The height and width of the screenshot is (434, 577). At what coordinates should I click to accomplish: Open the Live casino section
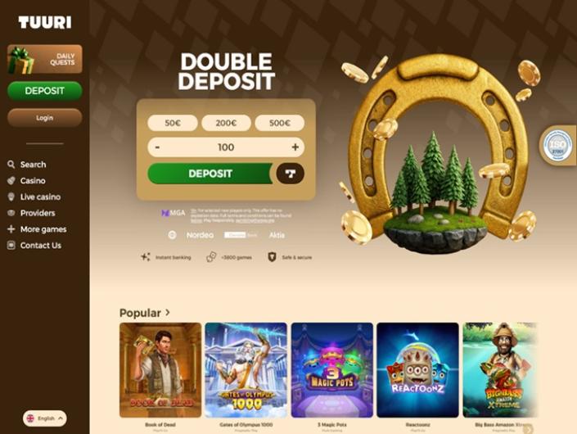pos(34,197)
